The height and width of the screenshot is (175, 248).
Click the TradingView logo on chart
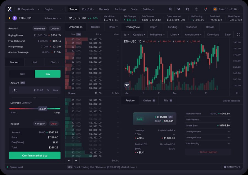coord(127,85)
